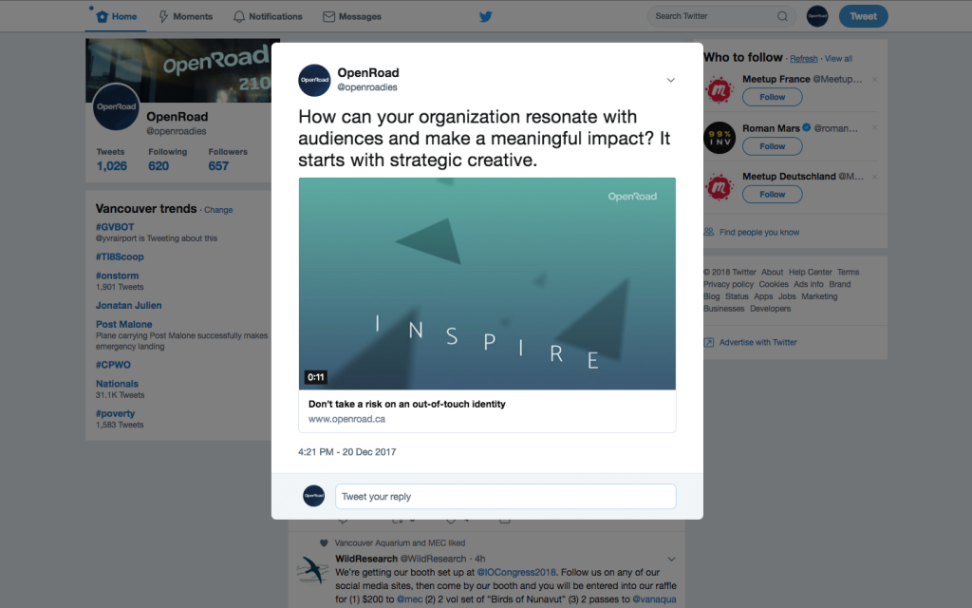The image size is (972, 608).
Task: Click the Advertise arrow icon
Action: [708, 342]
